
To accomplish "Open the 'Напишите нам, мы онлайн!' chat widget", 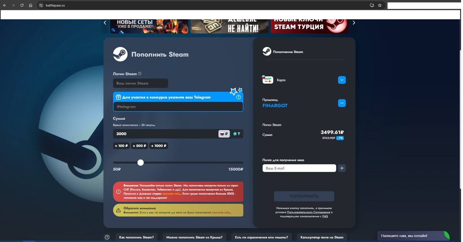I will tap(413, 235).
